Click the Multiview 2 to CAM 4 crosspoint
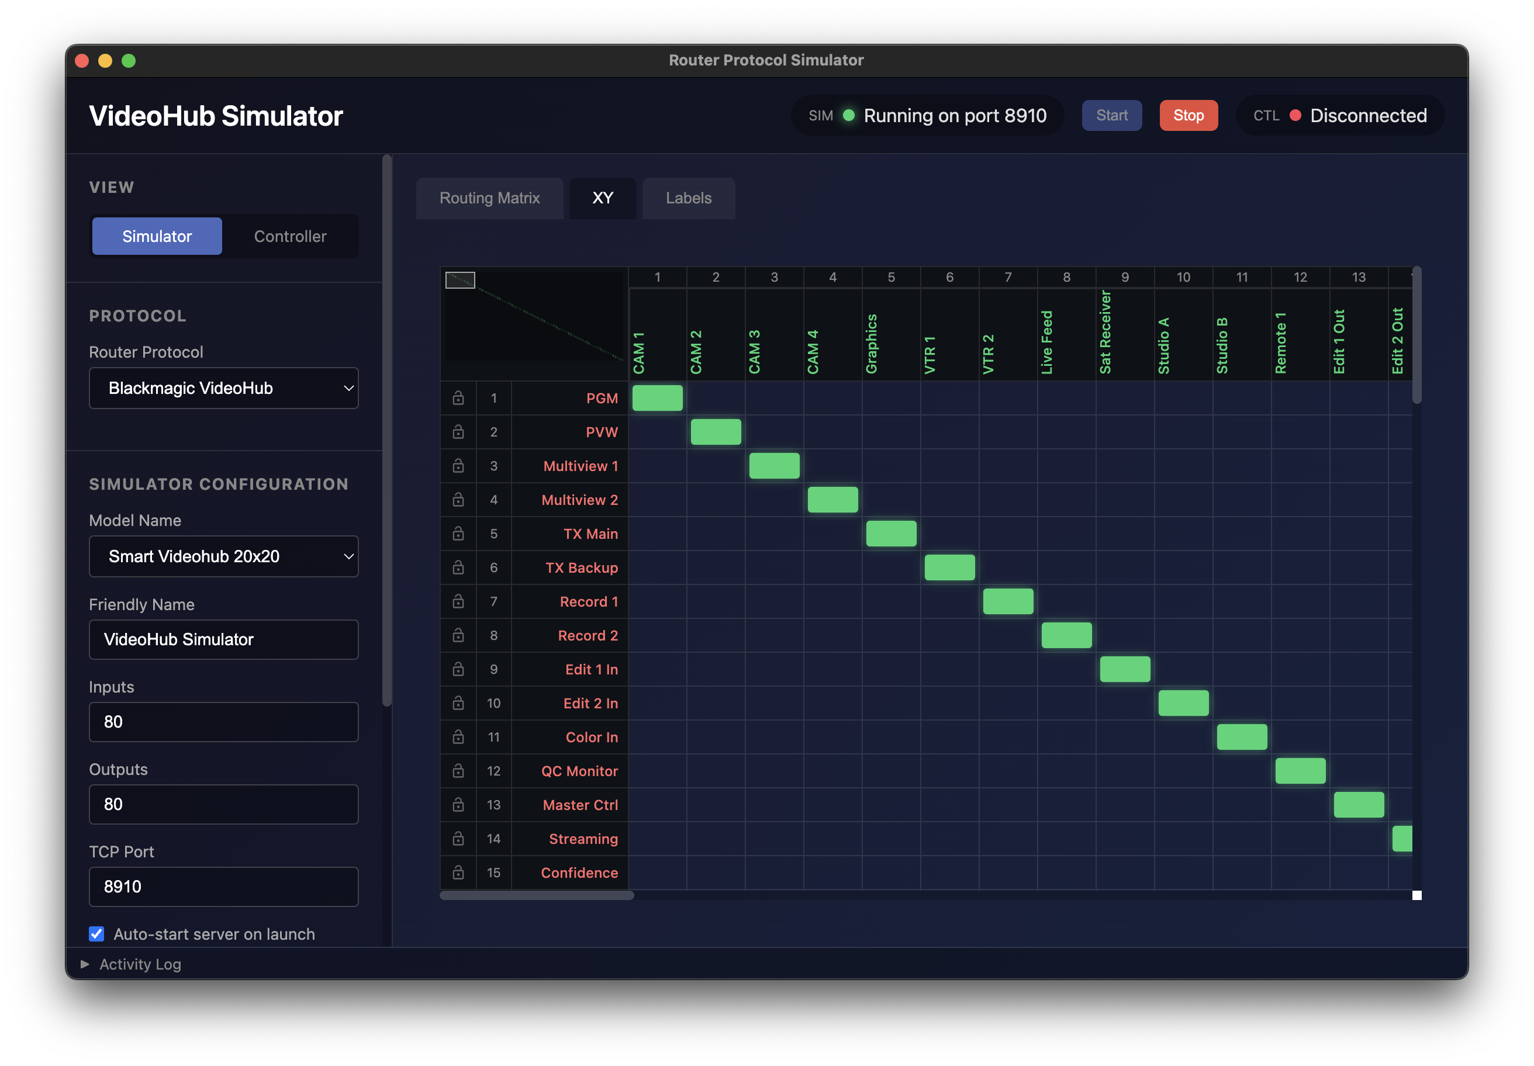Viewport: 1534px width, 1066px height. click(x=833, y=500)
